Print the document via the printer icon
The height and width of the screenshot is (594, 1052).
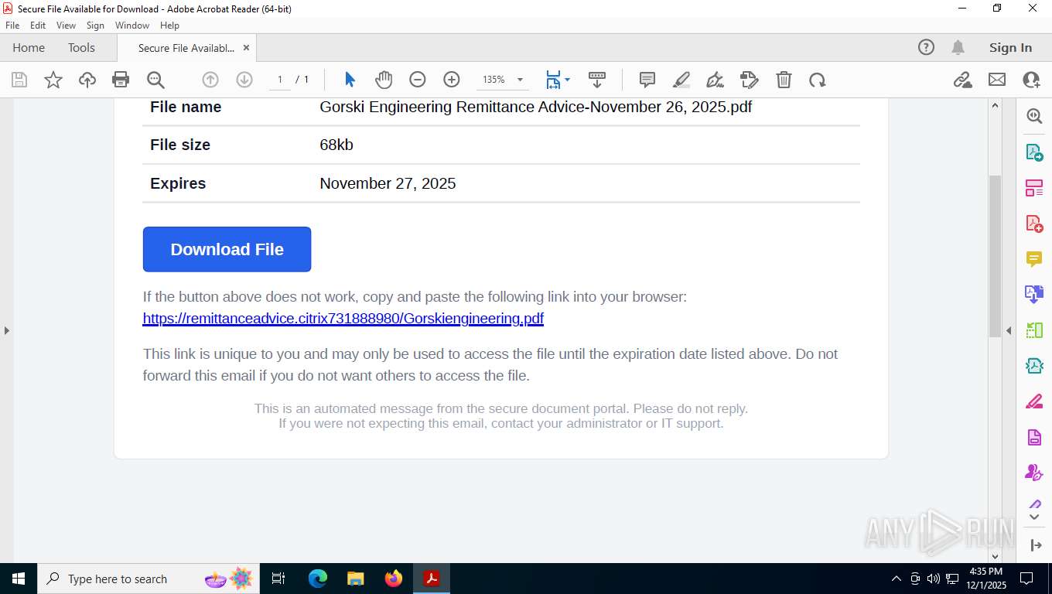[x=121, y=80]
